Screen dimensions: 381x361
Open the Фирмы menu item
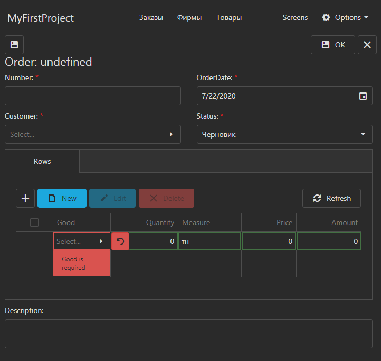tap(189, 17)
